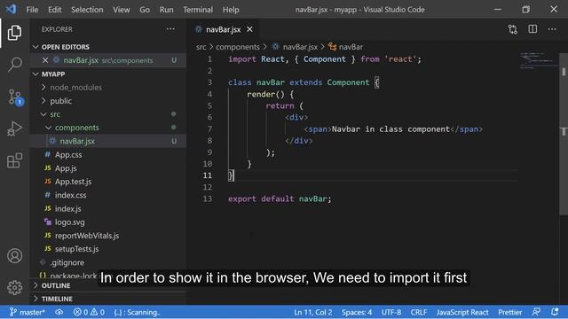Open the Run and Debug view
The height and width of the screenshot is (319, 568).
click(14, 128)
